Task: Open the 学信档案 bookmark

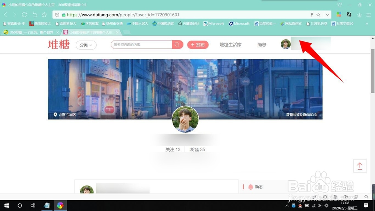Action: pyautogui.click(x=90, y=24)
